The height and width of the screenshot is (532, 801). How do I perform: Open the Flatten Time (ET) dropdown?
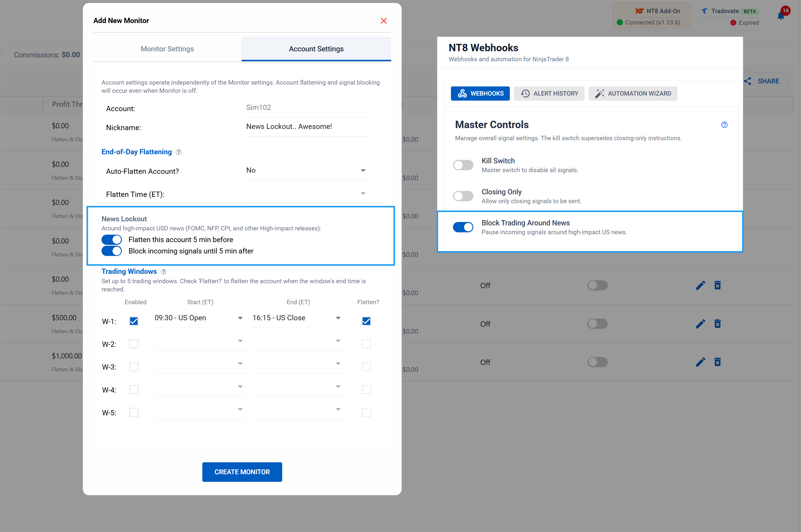click(x=308, y=194)
